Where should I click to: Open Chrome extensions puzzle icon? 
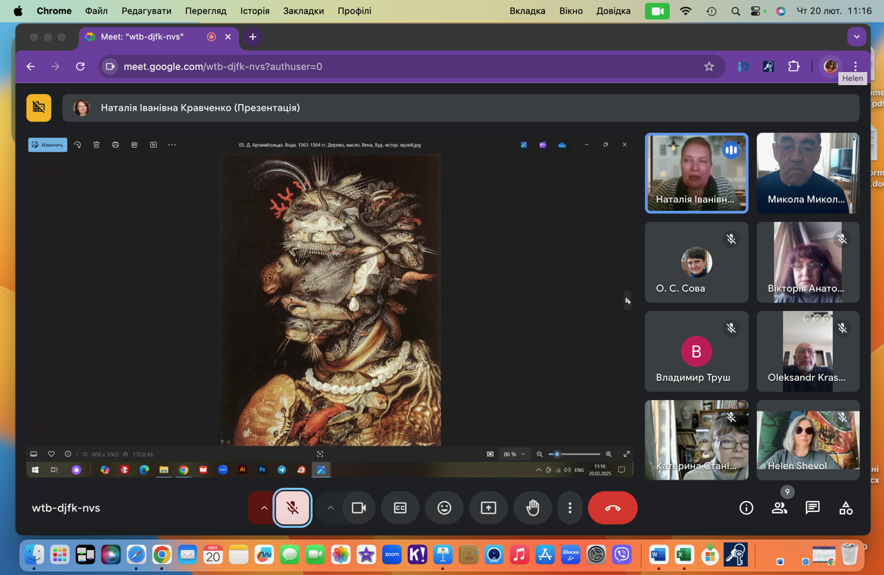tap(794, 66)
